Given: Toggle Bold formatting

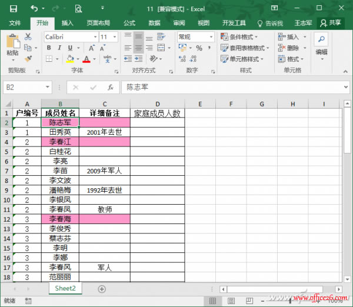Looking at the screenshot, I should point(49,48).
